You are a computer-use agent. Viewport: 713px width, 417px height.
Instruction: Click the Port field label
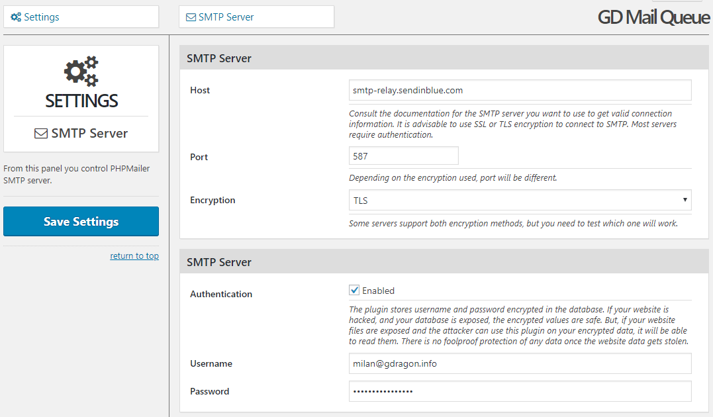[199, 157]
